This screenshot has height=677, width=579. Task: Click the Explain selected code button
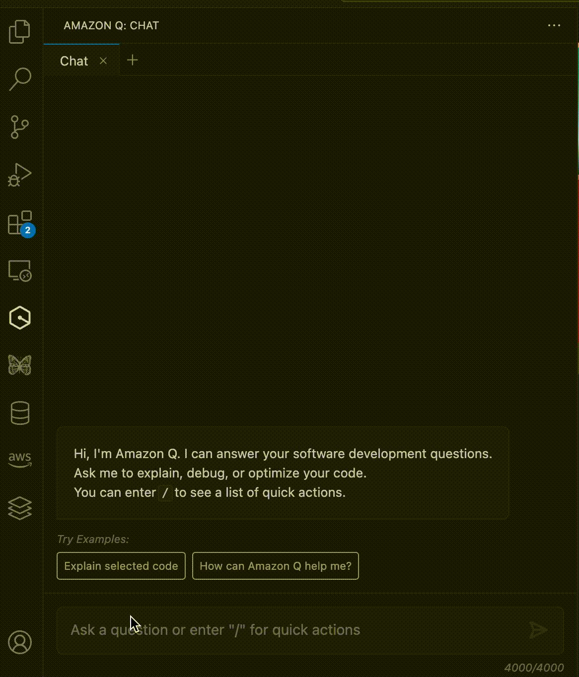pyautogui.click(x=121, y=566)
